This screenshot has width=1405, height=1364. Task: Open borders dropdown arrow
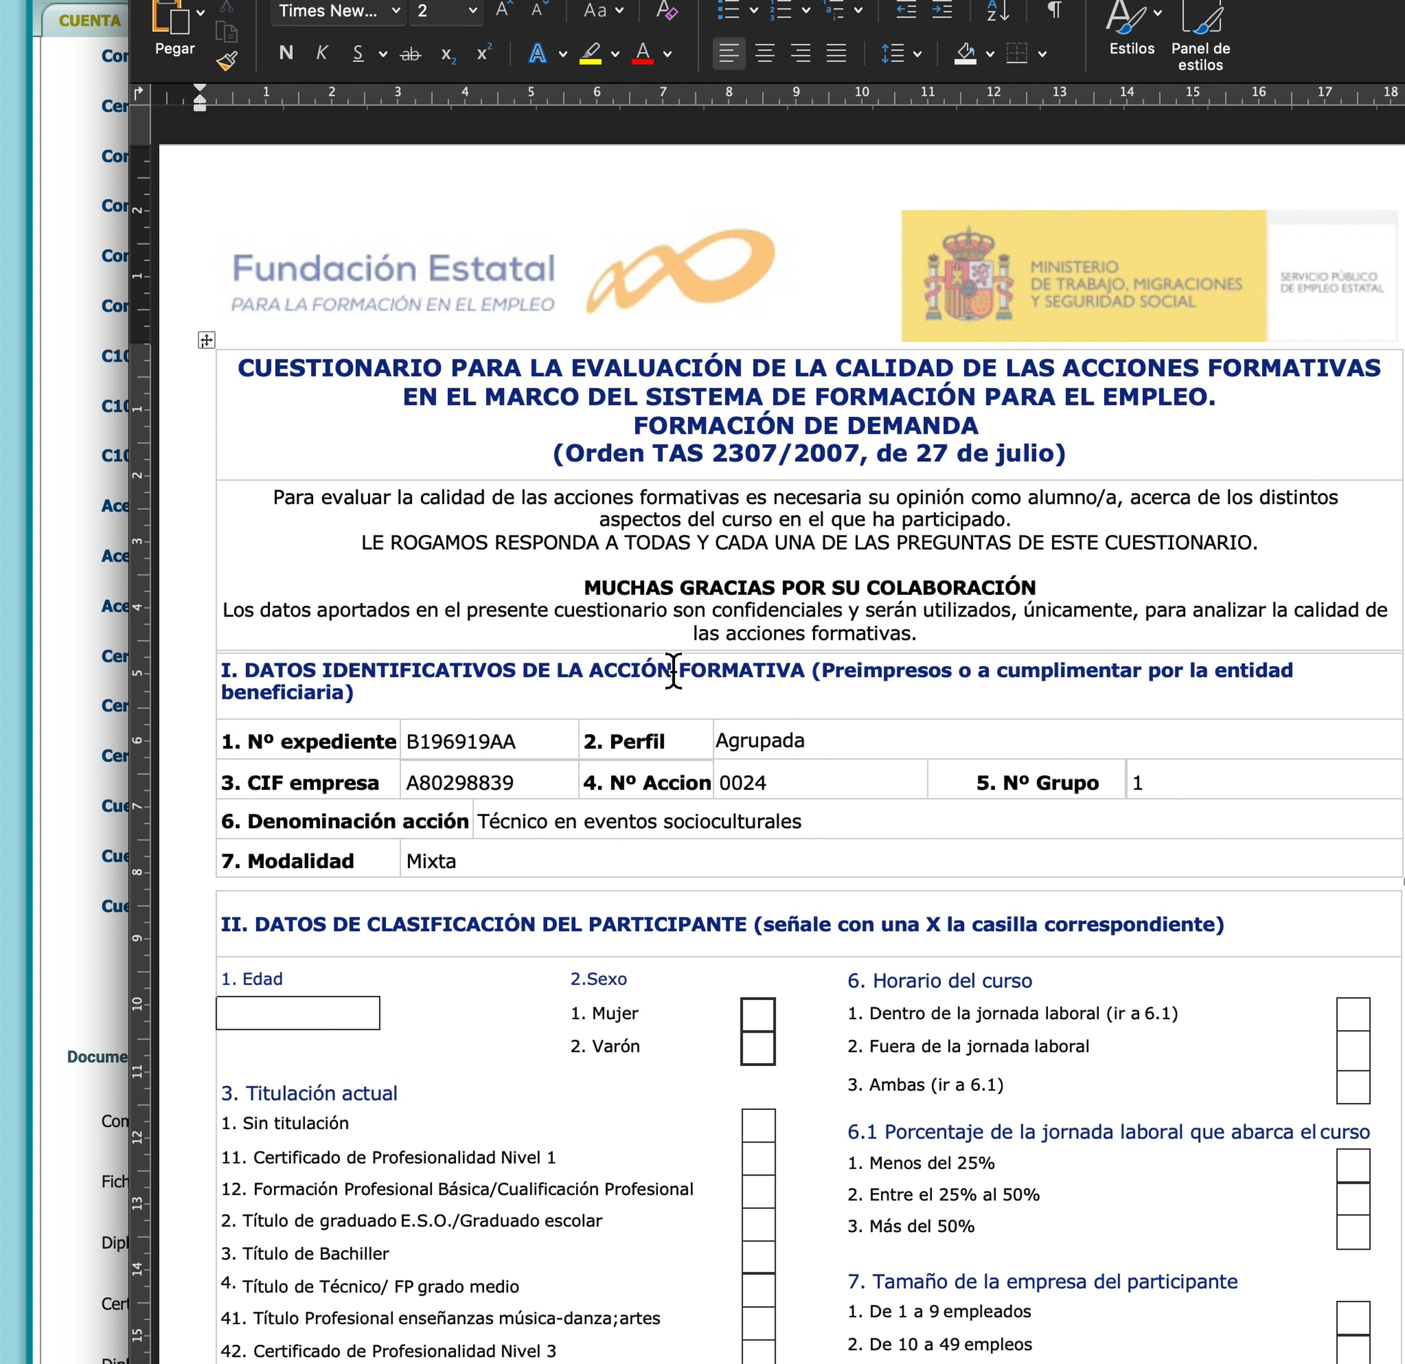(1042, 54)
